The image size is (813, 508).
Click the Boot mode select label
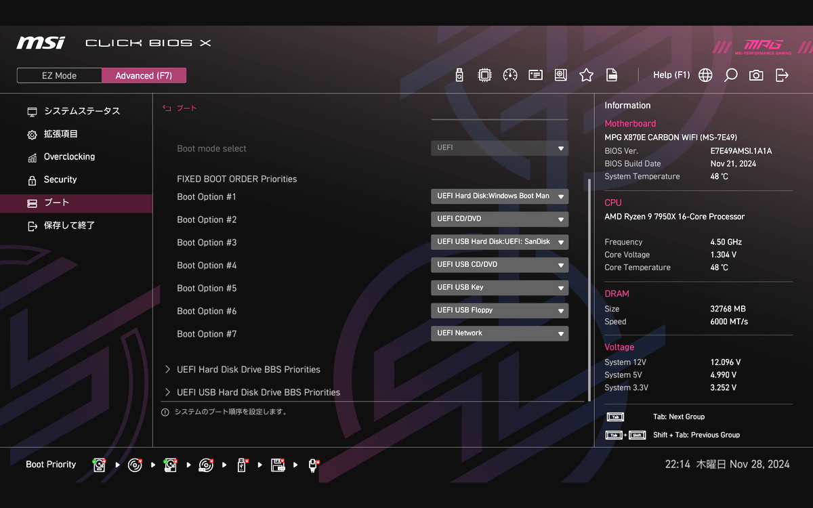(x=211, y=149)
